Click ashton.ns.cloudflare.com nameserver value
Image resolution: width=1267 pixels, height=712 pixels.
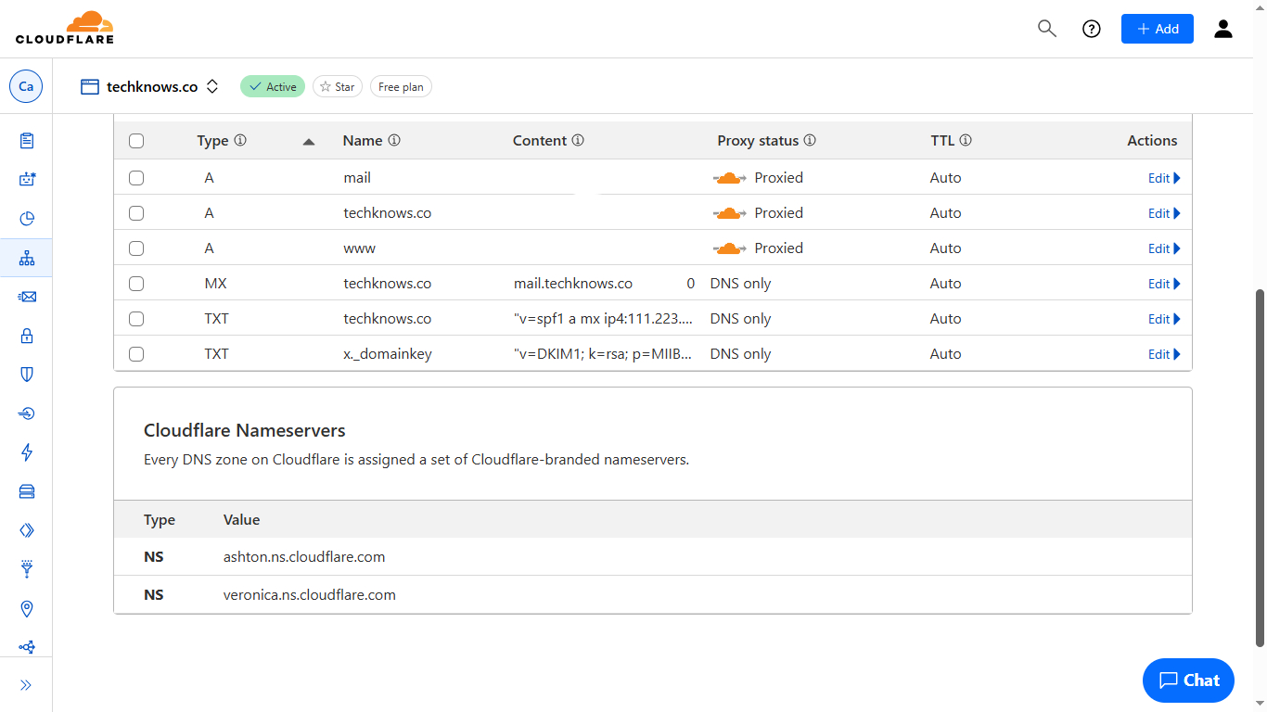pos(304,557)
